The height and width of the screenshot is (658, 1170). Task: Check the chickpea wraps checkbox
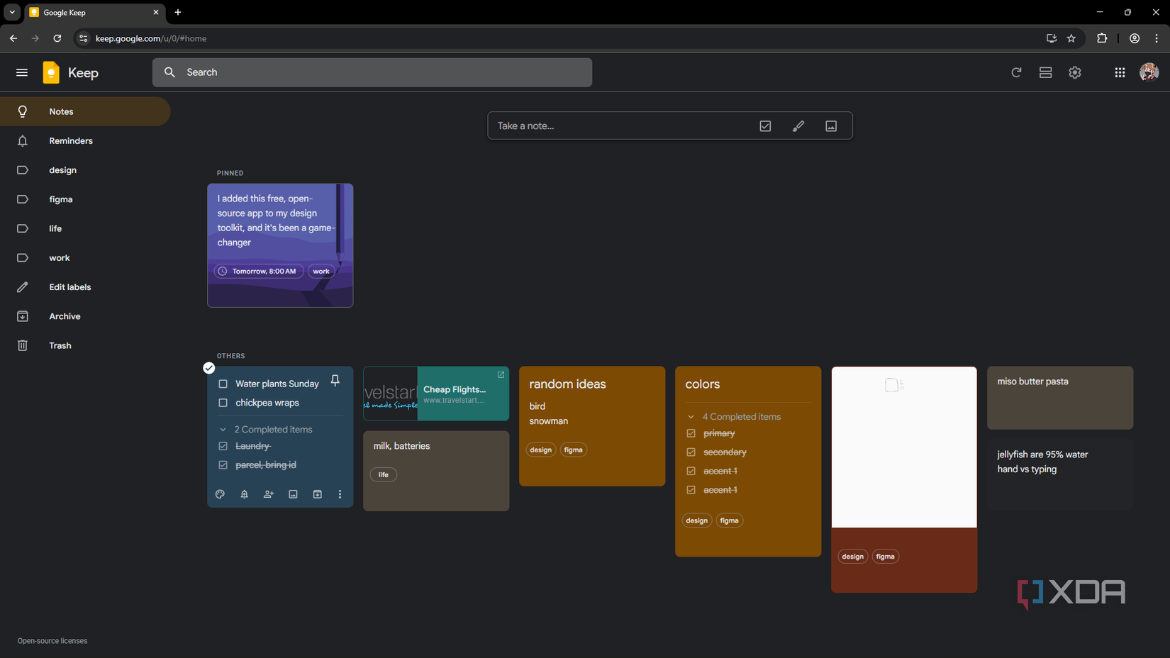[223, 403]
